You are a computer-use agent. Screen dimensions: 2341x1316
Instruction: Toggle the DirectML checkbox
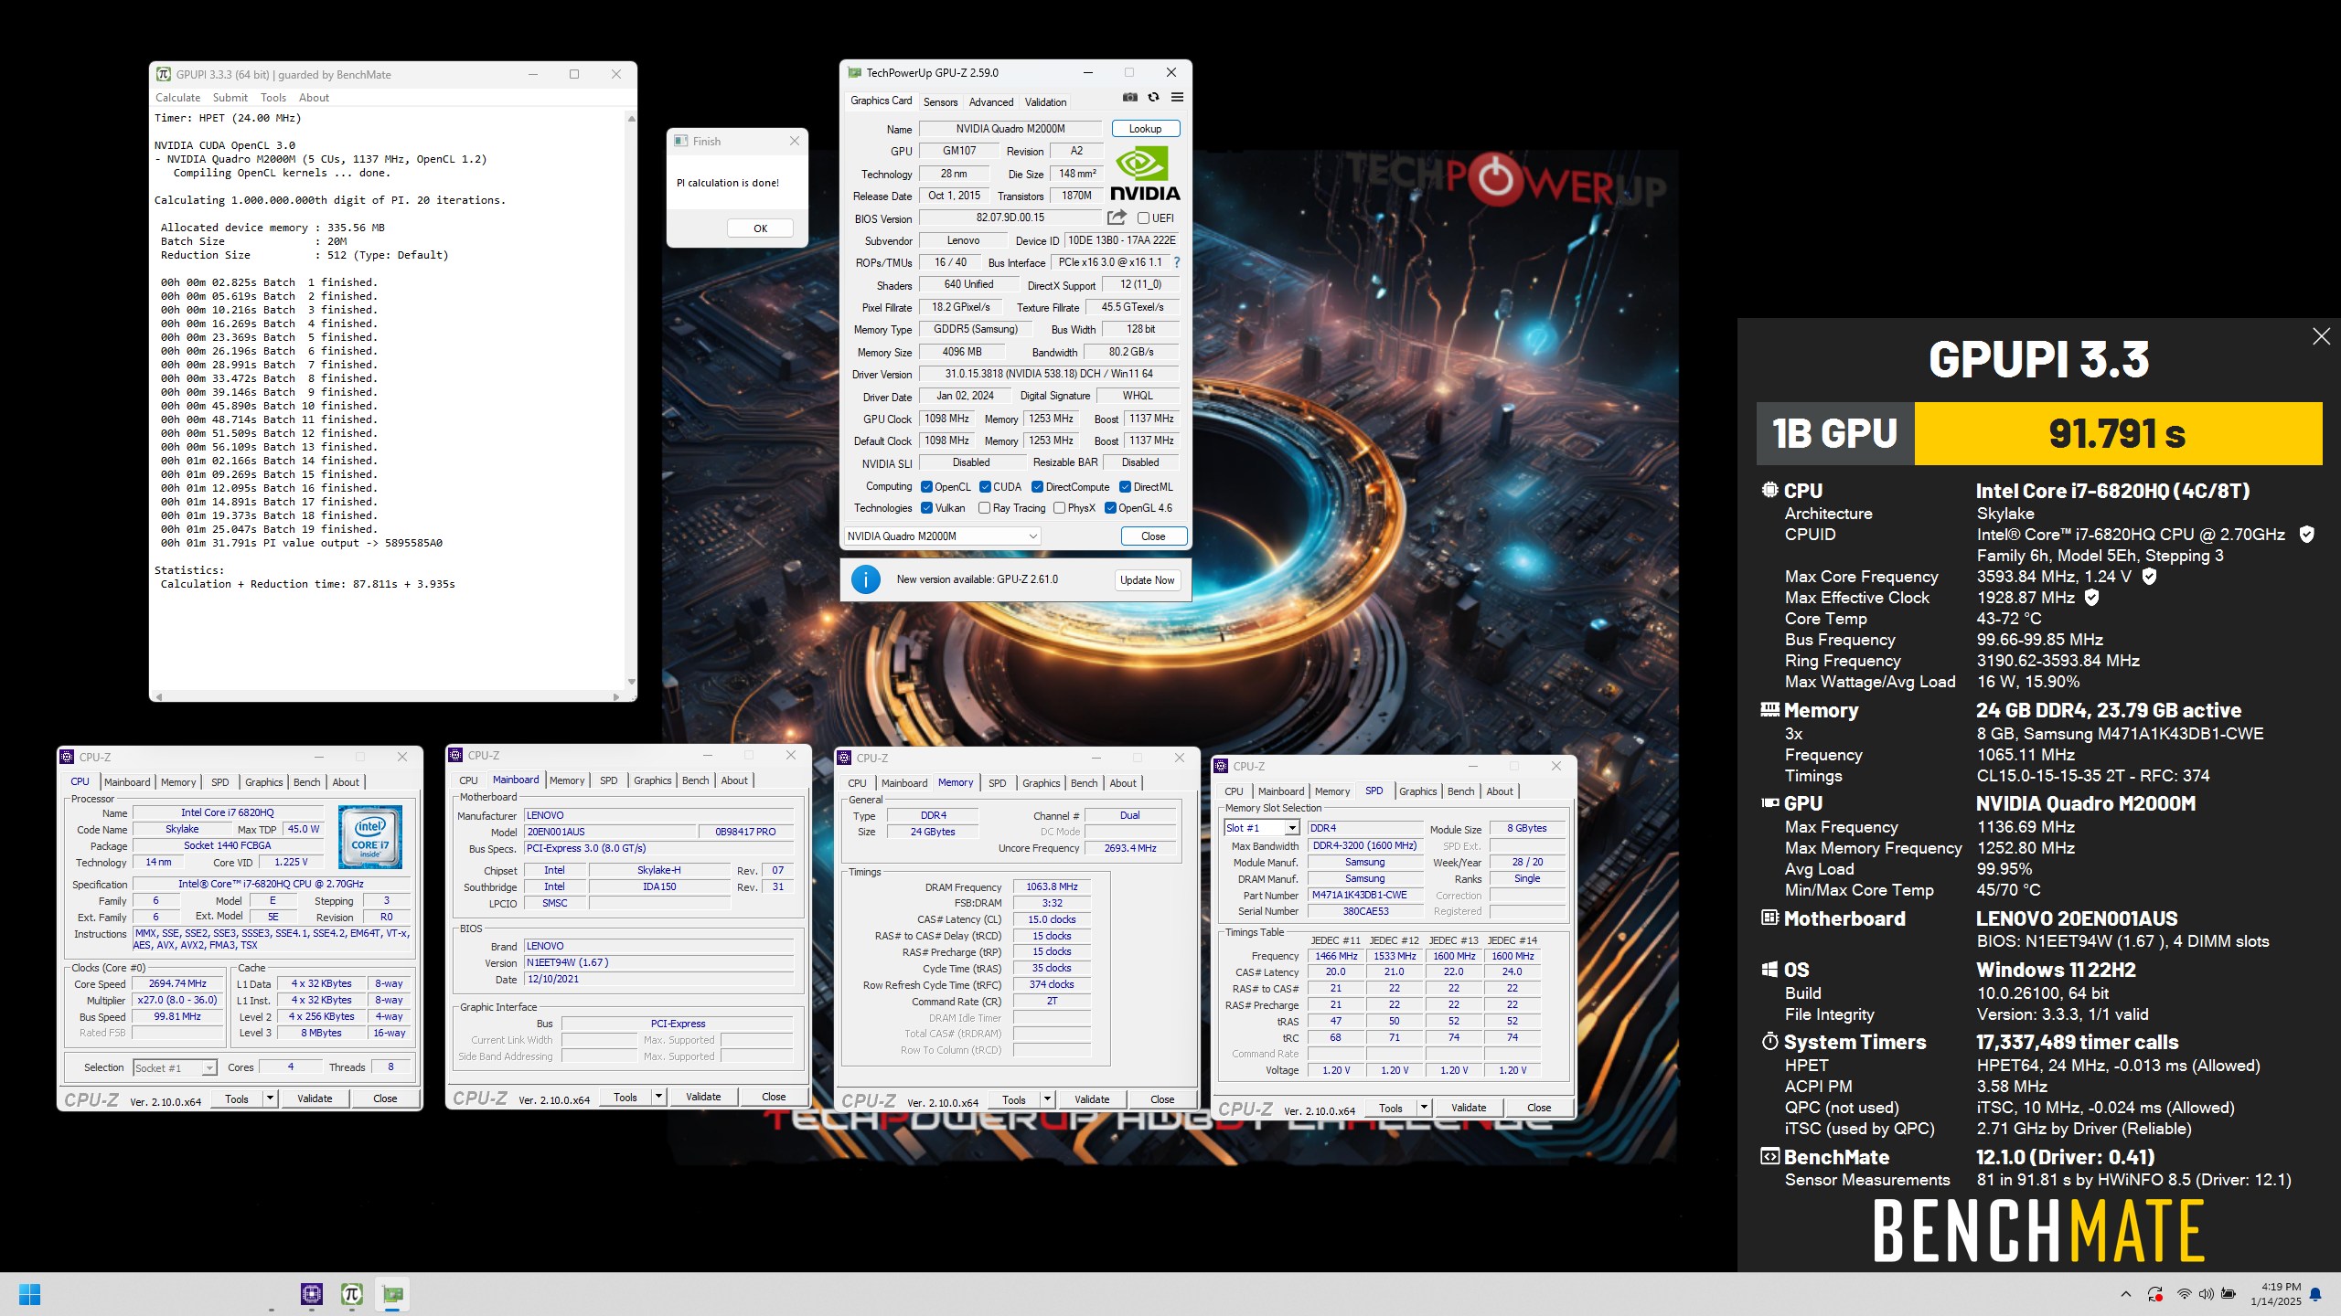pyautogui.click(x=1126, y=487)
